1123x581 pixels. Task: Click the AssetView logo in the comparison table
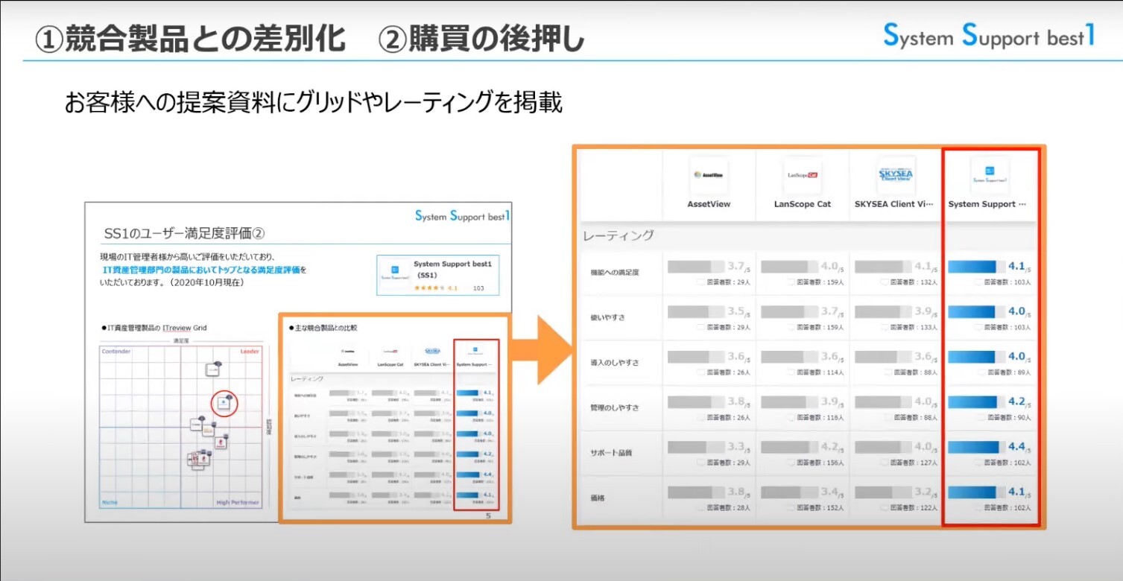[709, 176]
